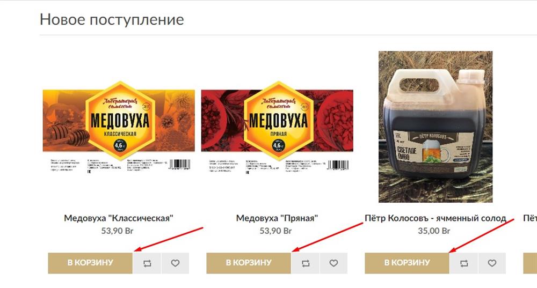Favorite Медовуха "Пряная" with heart icon
The image size is (537, 288).
333,263
